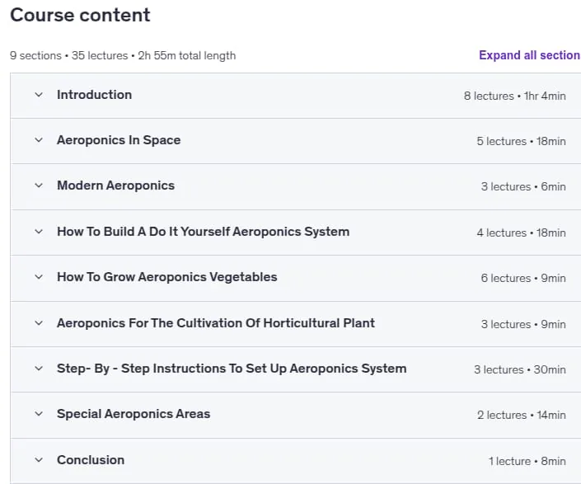This screenshot has width=581, height=484.
Task: Select How To Build A Do It Yourself Aeroponics System
Action: coord(203,232)
